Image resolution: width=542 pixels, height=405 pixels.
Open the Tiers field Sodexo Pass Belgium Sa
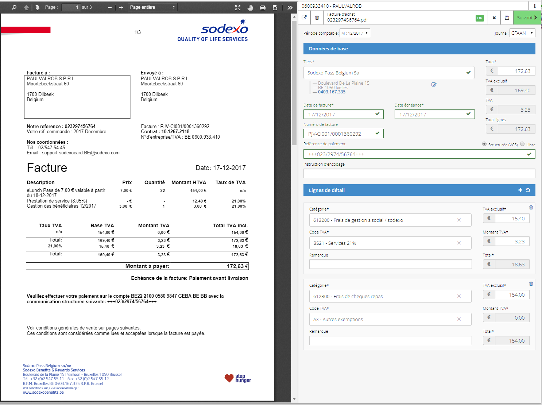coord(389,73)
